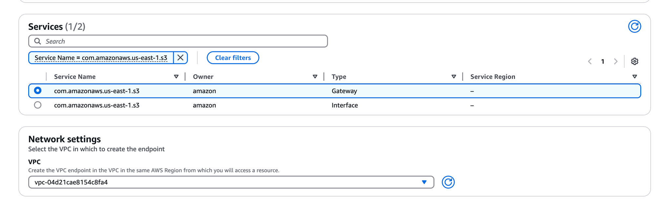Sort by Type column arrow
This screenshot has height=202, width=656.
pyautogui.click(x=454, y=76)
